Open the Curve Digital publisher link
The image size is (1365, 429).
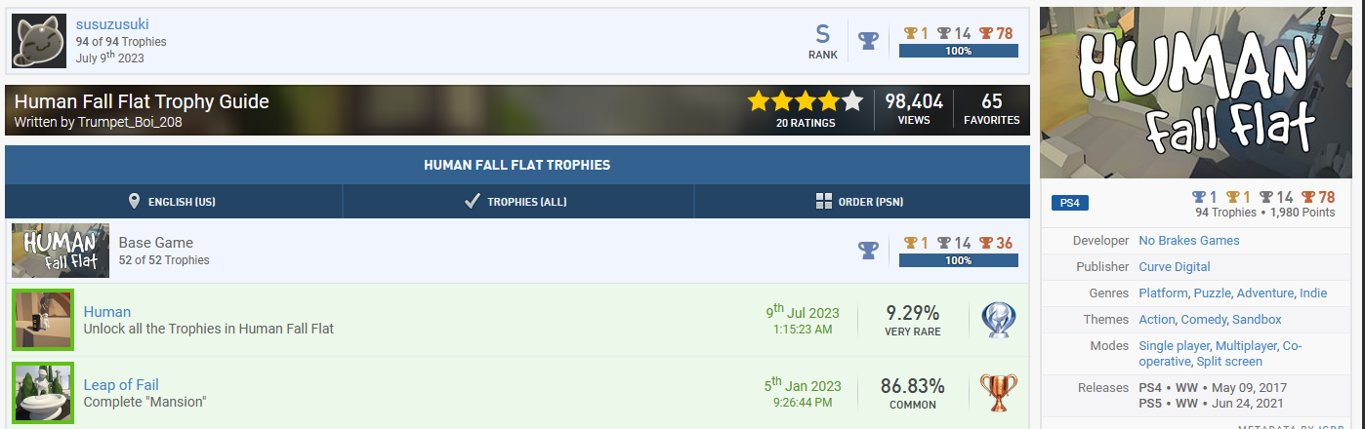1174,267
